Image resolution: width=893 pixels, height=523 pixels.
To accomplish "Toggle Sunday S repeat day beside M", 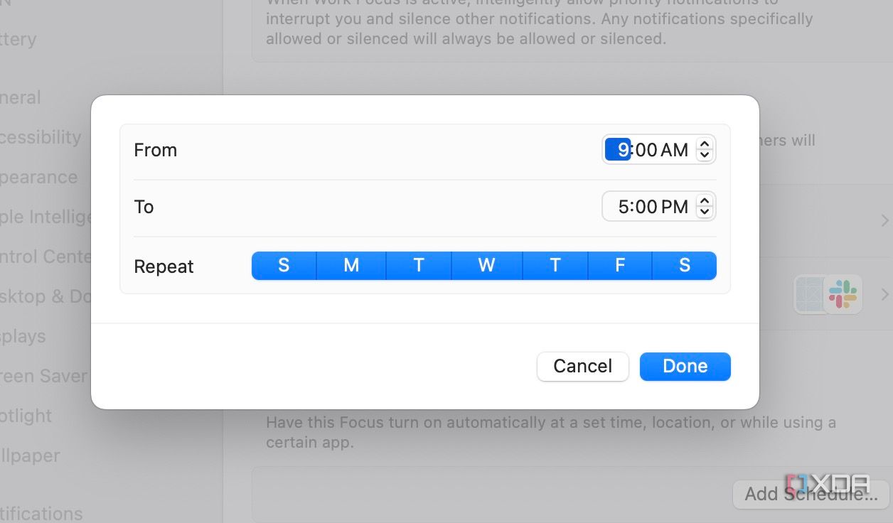I will tap(284, 266).
